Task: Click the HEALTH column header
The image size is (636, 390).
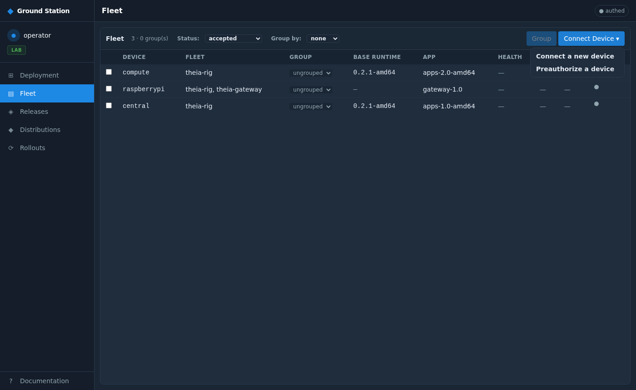Action: coord(510,57)
